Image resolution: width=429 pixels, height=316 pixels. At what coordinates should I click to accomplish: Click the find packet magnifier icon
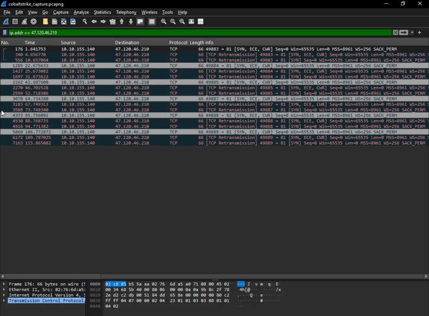coord(85,22)
